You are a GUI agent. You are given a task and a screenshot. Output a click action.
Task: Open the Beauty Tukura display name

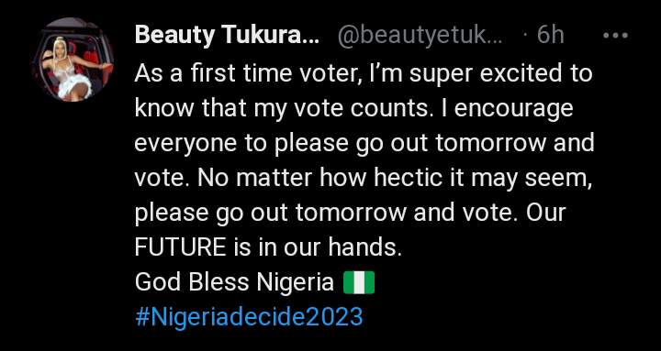click(x=227, y=36)
